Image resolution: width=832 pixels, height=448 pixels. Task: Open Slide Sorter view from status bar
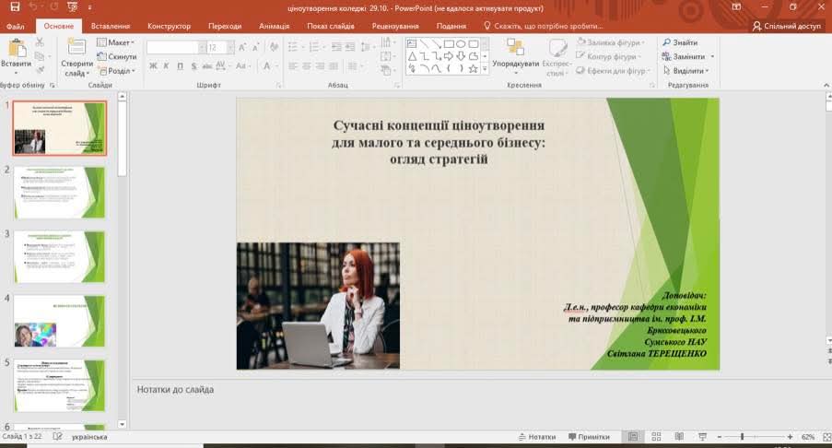point(655,437)
